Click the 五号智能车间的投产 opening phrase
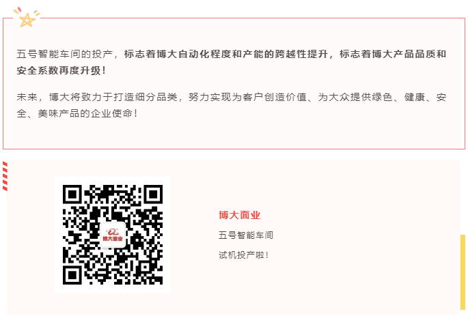Screen dimensions: 468x318 click(64, 54)
